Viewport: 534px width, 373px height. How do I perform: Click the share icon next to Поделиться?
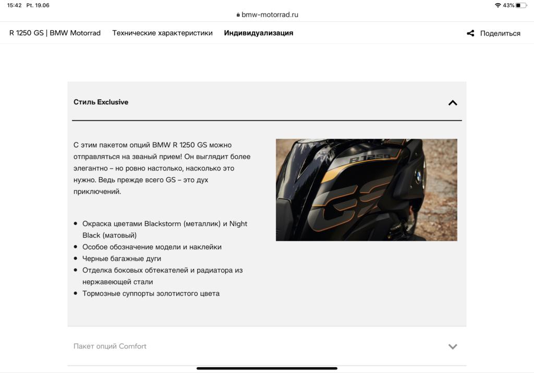pos(470,33)
